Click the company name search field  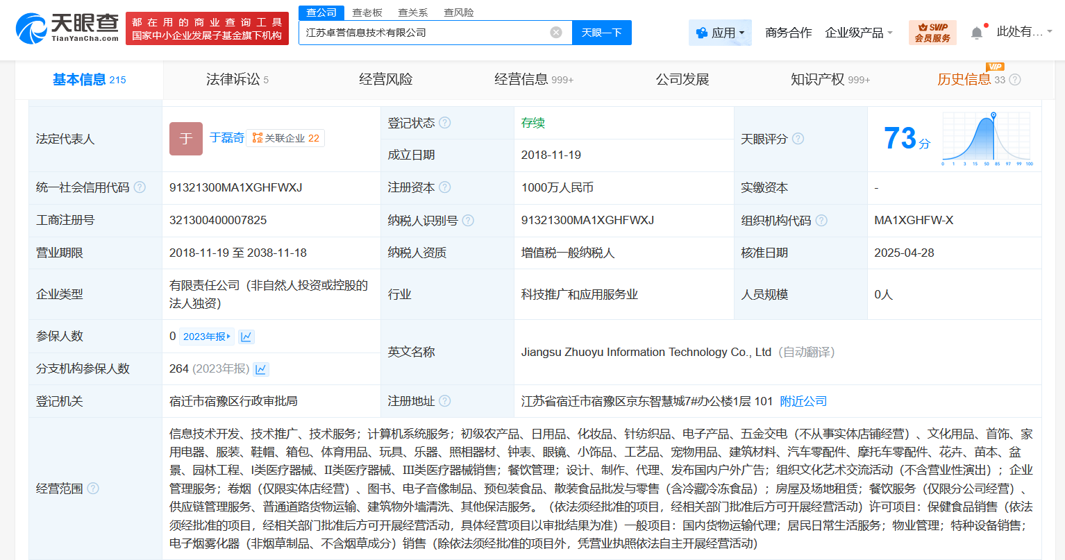point(424,33)
